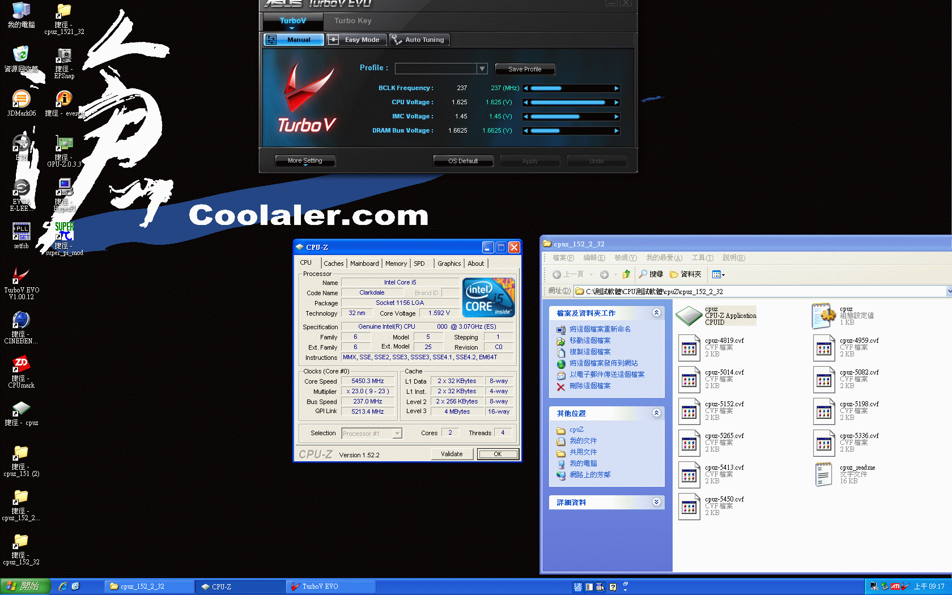Select the cpuz_readme text file
Image resolution: width=952 pixels, height=595 pixels.
pos(844,474)
